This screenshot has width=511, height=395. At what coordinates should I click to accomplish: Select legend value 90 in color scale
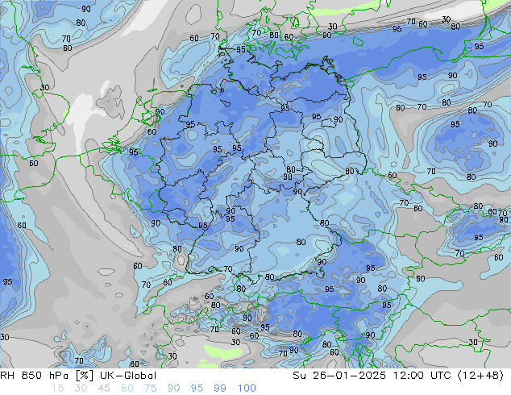point(173,389)
